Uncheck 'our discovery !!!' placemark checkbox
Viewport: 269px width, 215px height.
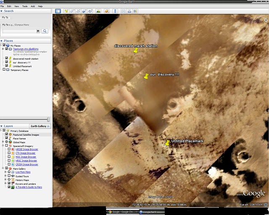[x=7, y=62]
